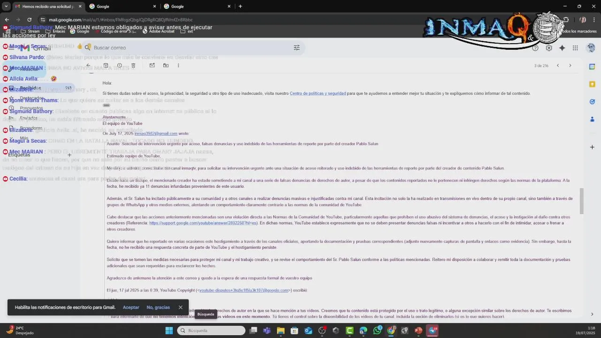
Task: Open the Google apps grid
Action: coord(575,48)
